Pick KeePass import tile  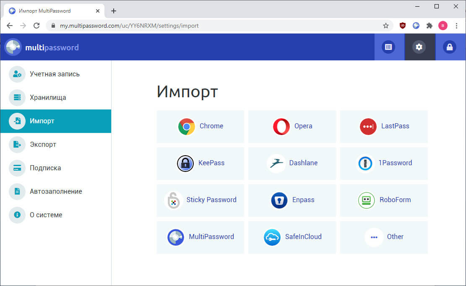200,164
